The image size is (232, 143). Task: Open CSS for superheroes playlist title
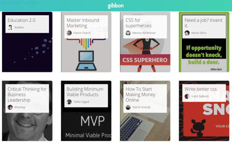(138, 23)
